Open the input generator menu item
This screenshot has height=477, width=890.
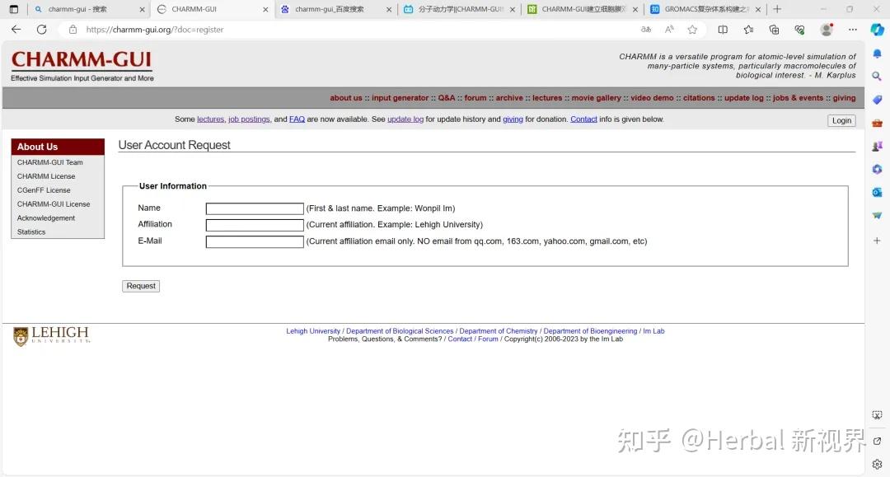pyautogui.click(x=400, y=97)
